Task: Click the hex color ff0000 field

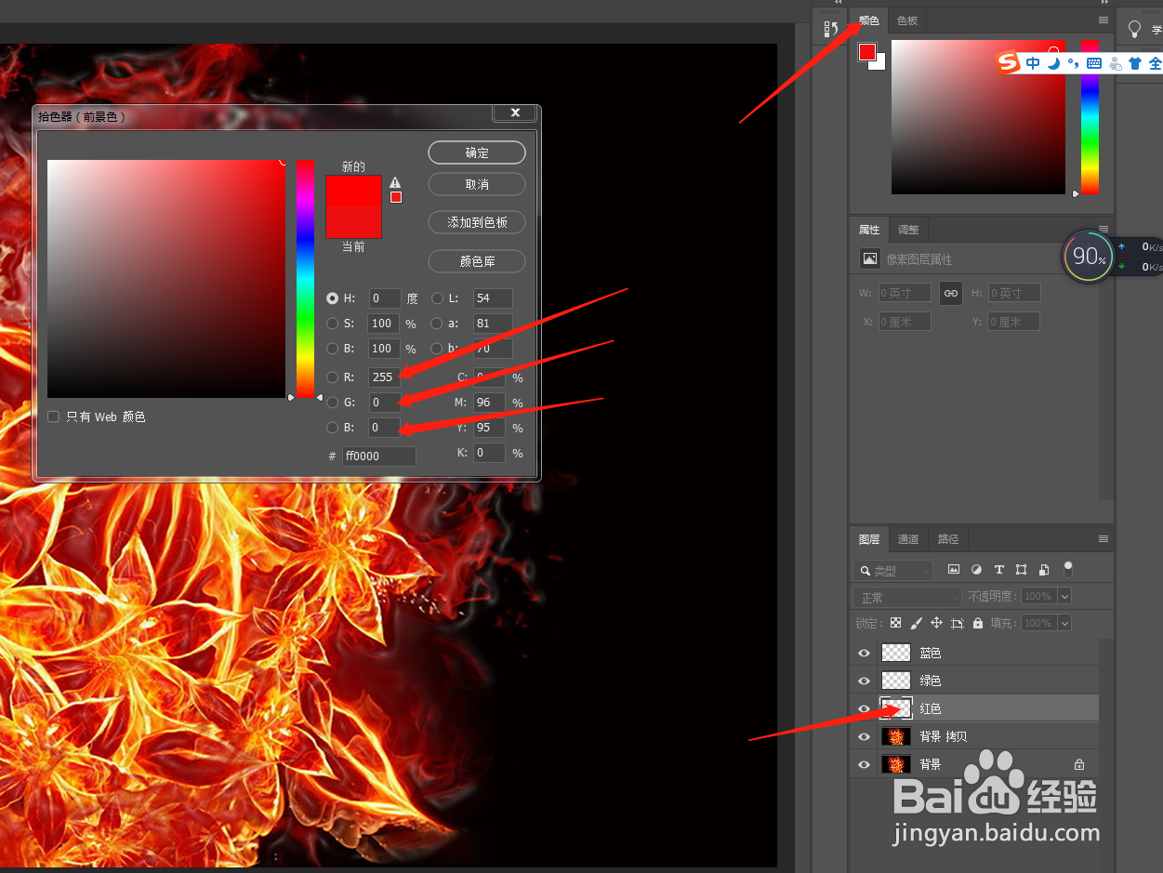Action: 379,456
